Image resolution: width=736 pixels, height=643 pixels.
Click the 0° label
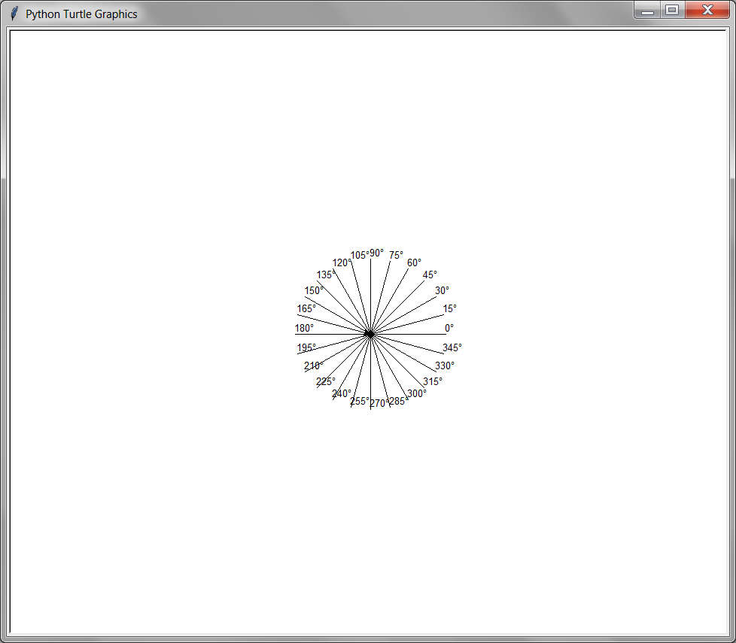tap(449, 328)
